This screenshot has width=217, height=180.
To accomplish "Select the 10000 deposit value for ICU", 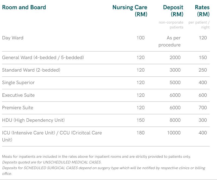I will tap(174, 133).
